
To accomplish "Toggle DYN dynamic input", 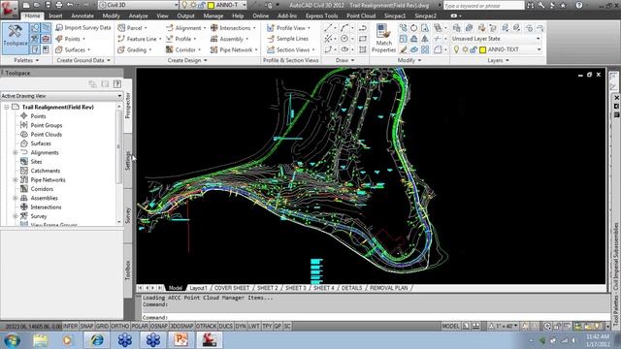I will click(241, 327).
